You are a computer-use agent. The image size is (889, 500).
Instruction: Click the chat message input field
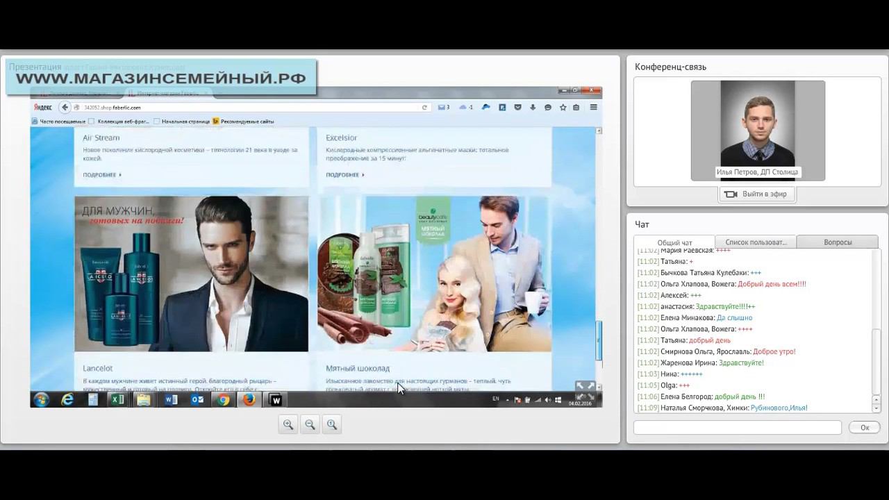pos(738,428)
